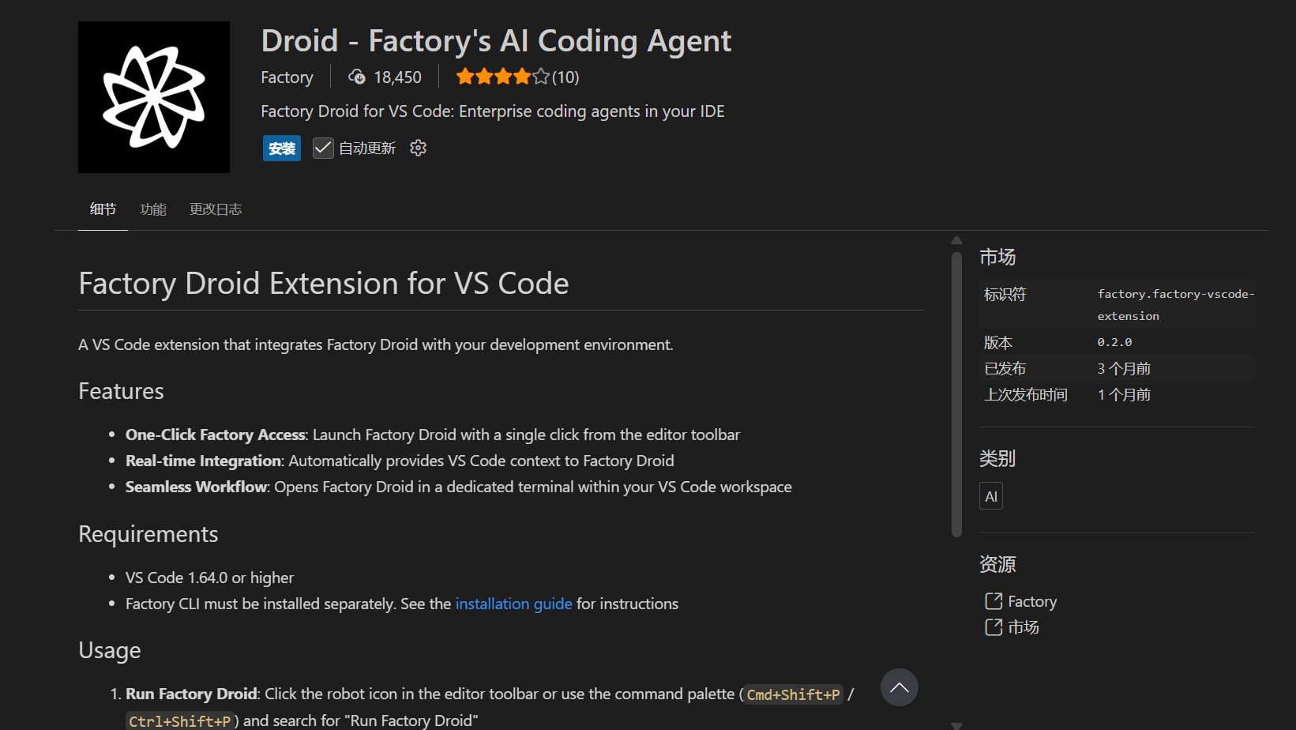Click the title Droid - Factory's AI Coding Agent
The image size is (1296, 730).
point(496,41)
